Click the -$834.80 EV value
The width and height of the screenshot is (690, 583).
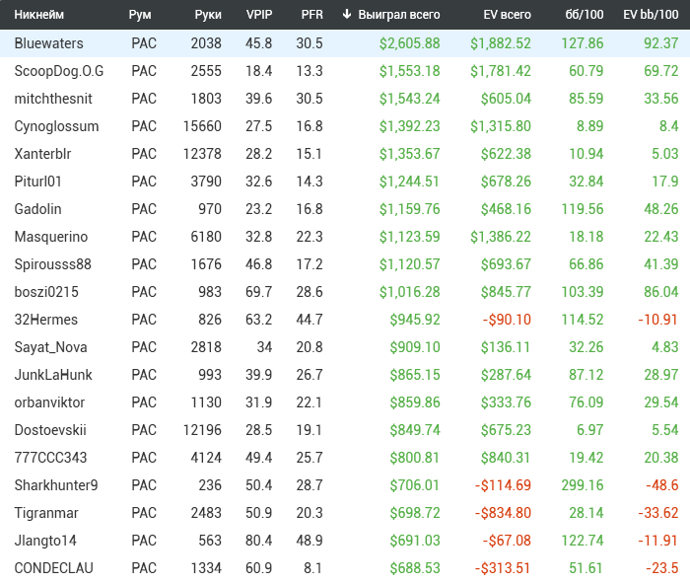click(x=503, y=513)
